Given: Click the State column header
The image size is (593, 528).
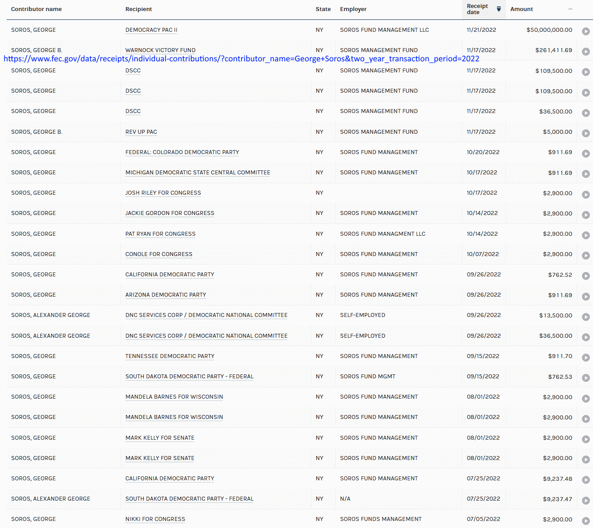Looking at the screenshot, I should pos(323,9).
